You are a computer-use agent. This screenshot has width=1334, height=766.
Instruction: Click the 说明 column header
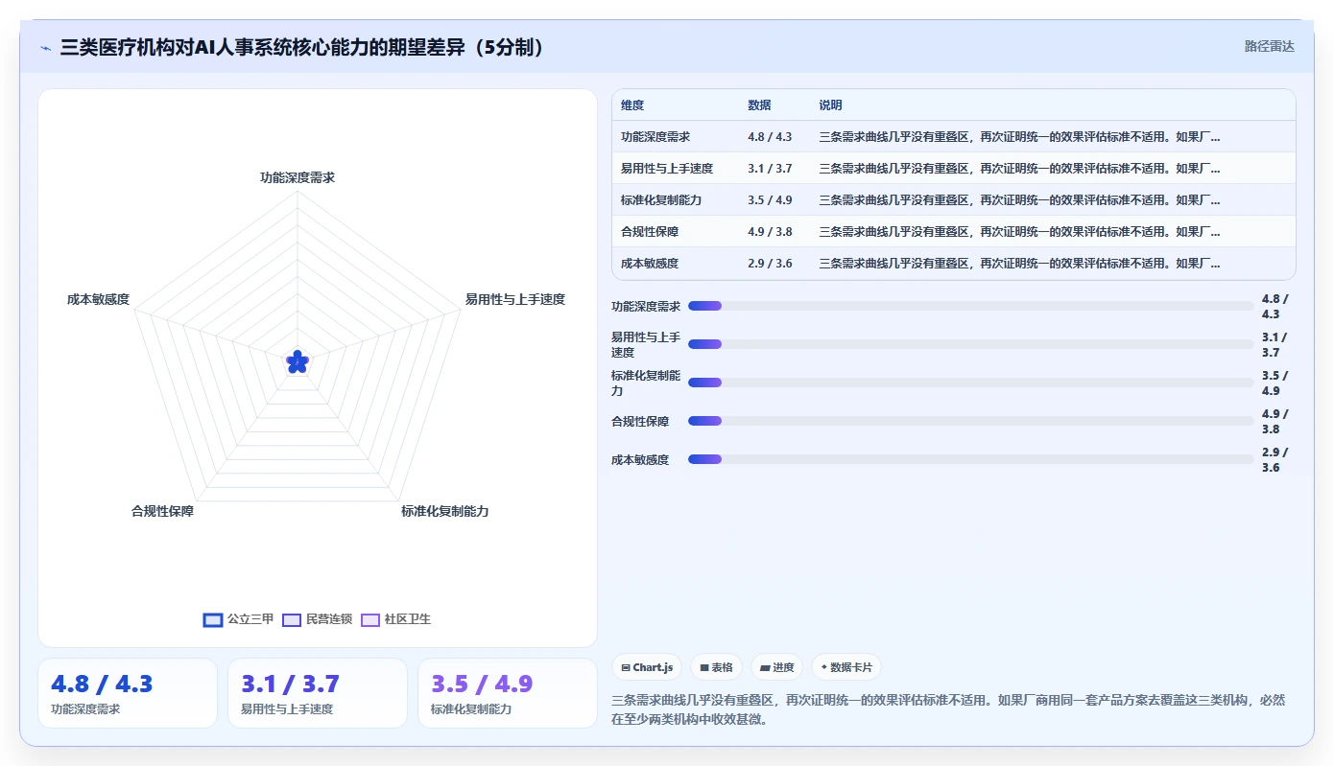click(830, 105)
